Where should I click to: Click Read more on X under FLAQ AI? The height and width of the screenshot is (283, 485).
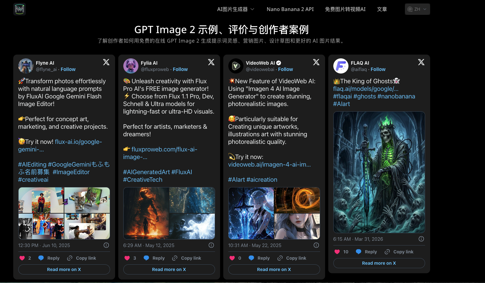(x=379, y=263)
